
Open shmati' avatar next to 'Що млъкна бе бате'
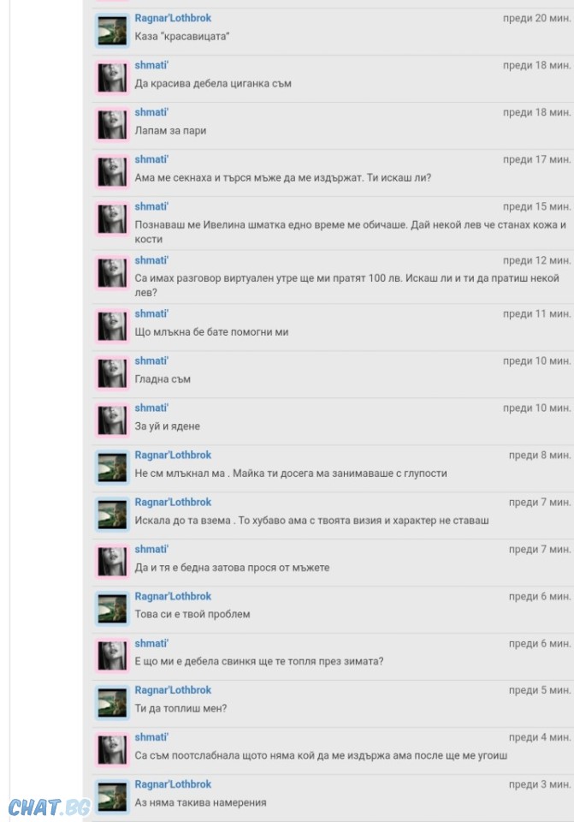(112, 326)
